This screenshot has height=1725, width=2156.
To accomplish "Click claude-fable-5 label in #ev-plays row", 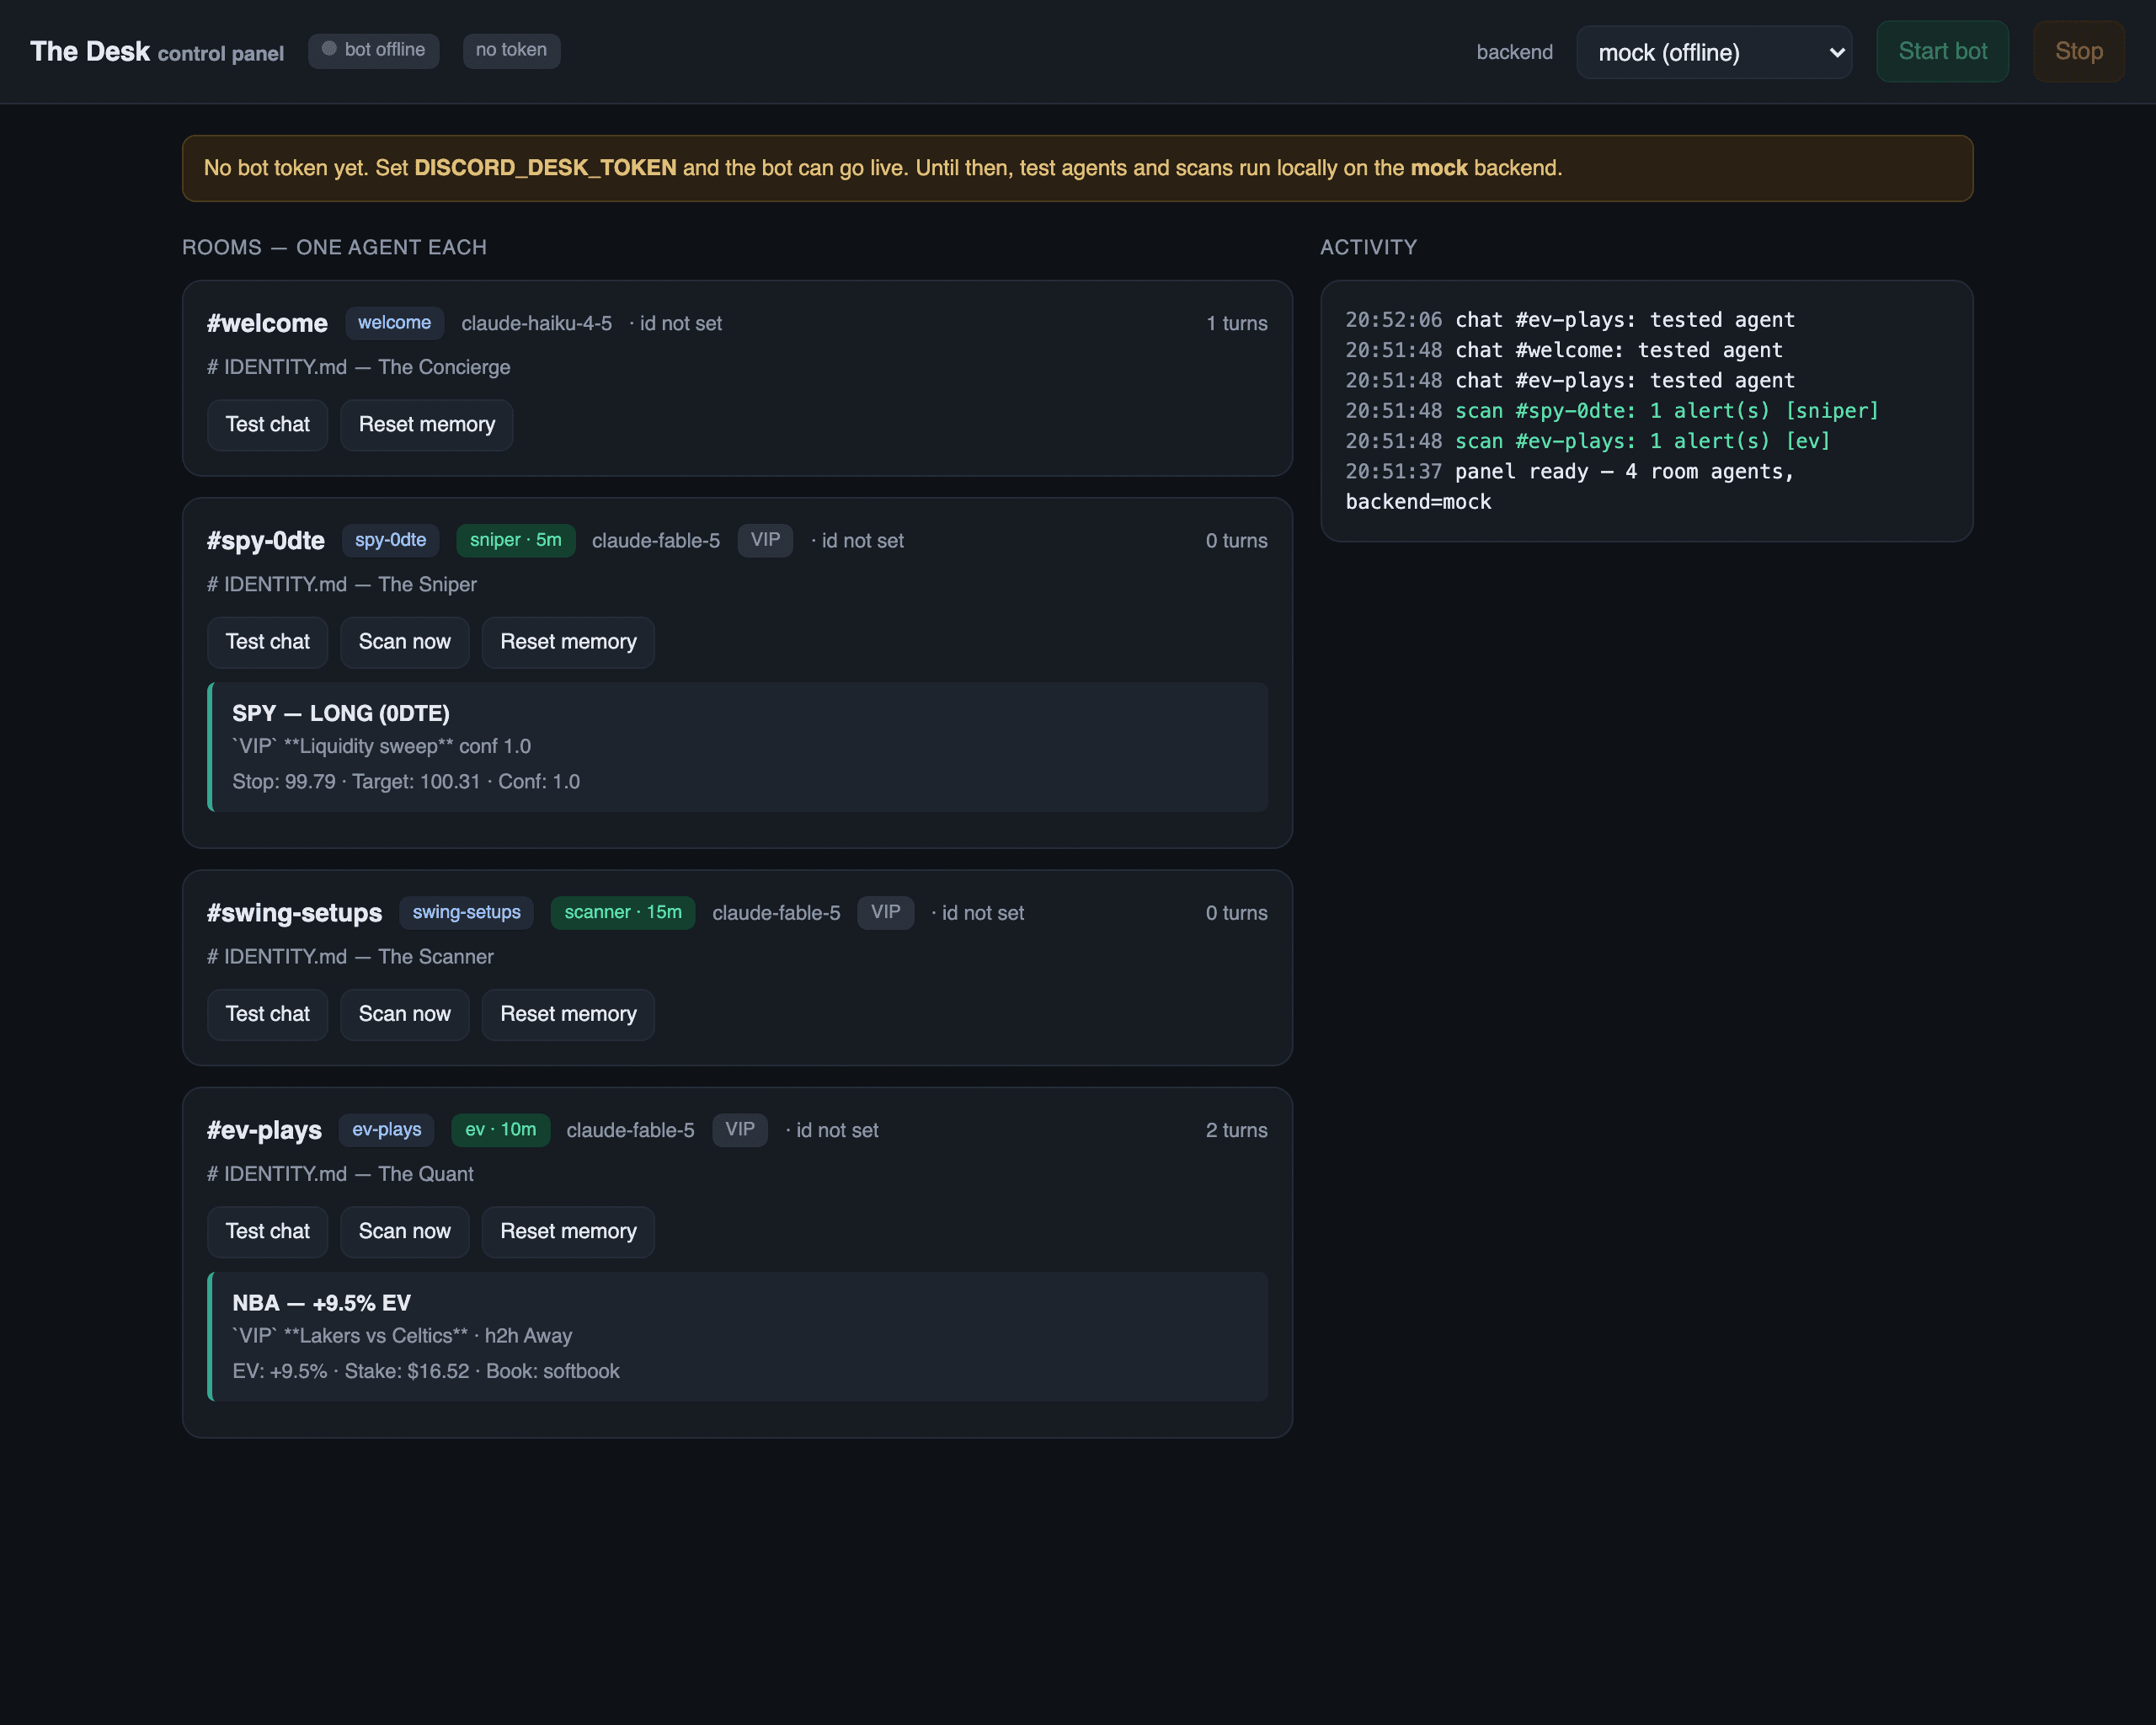I will point(630,1130).
